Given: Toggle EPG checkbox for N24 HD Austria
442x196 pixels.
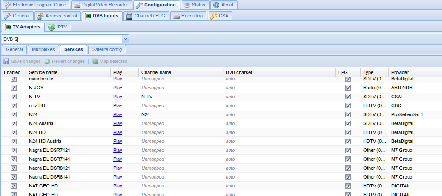Looking at the screenshot, I should [348, 142].
